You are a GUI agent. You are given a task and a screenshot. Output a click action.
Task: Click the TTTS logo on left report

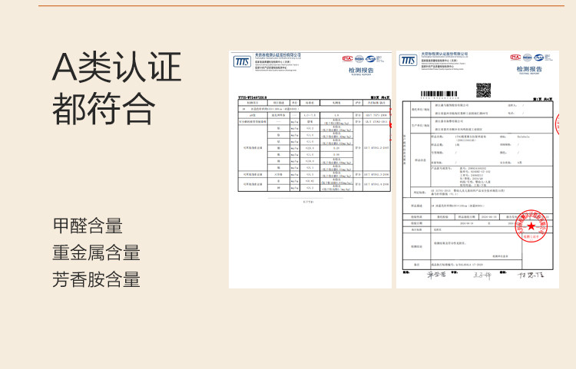242,62
